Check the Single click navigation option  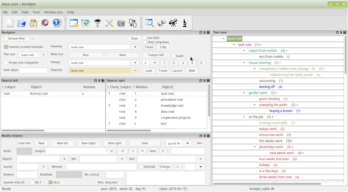click(x=6, y=63)
